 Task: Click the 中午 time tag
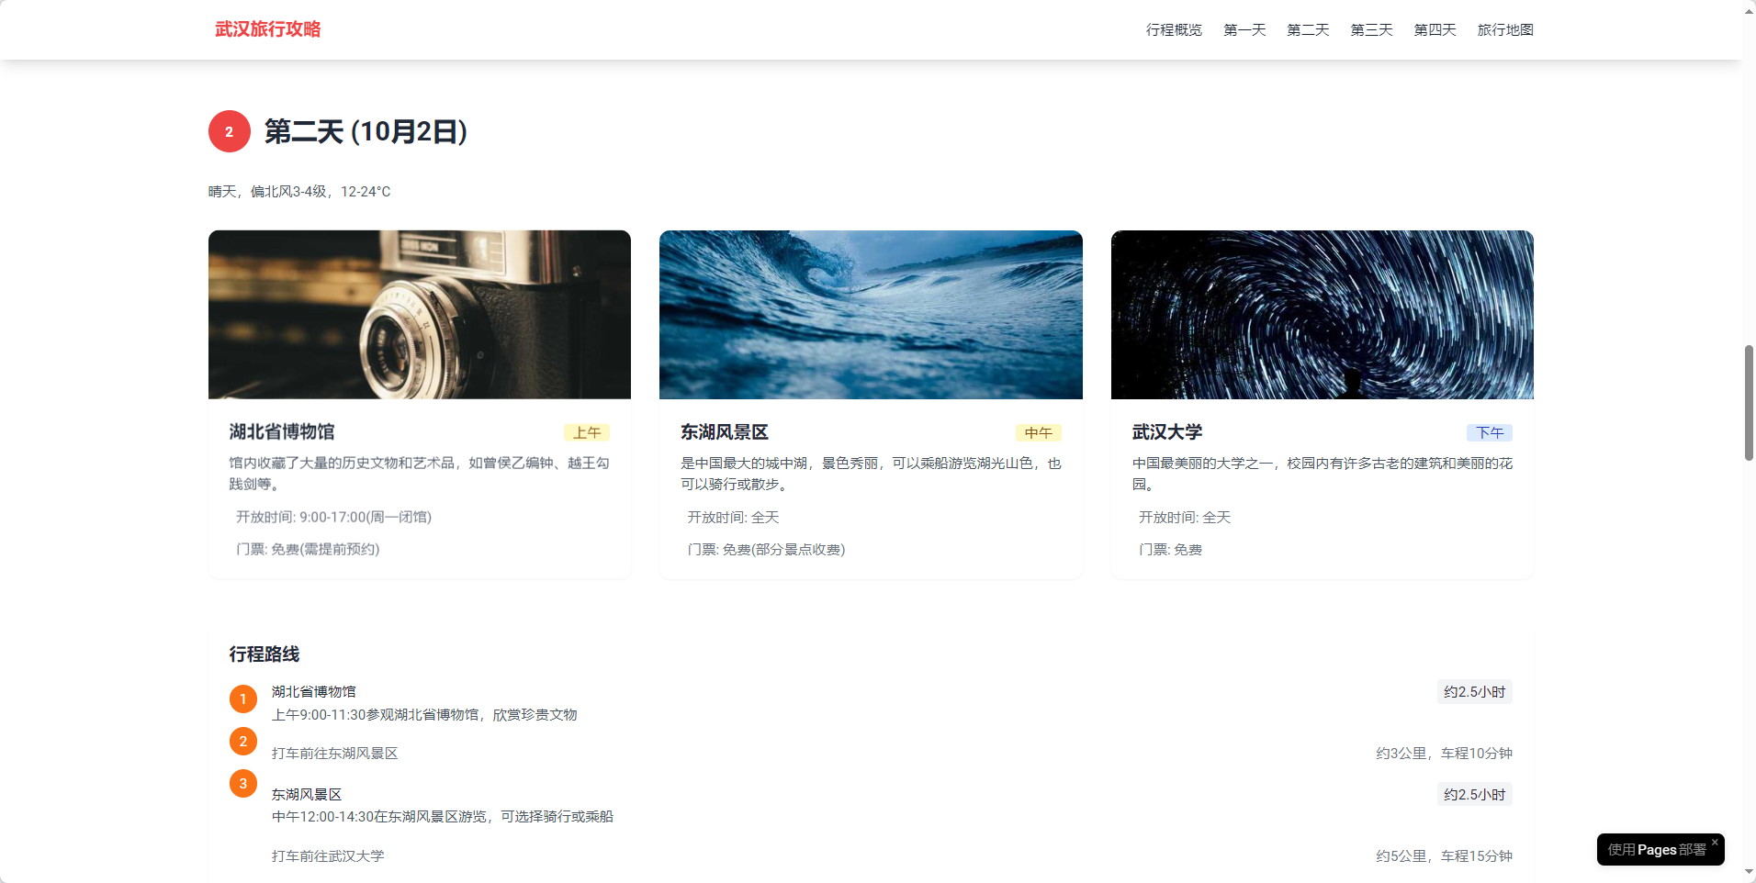(1039, 432)
